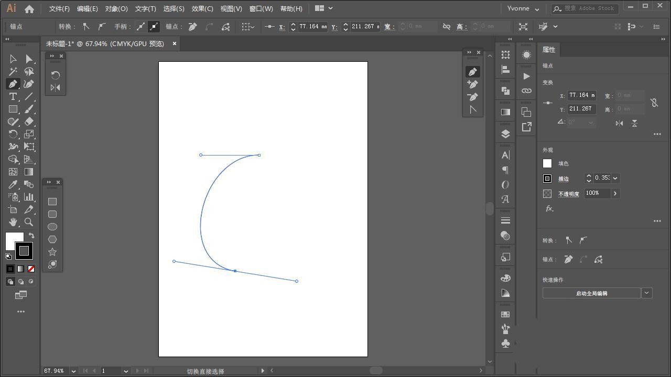Swap the fill and stroke colors
The image size is (671, 377).
pyautogui.click(x=31, y=236)
